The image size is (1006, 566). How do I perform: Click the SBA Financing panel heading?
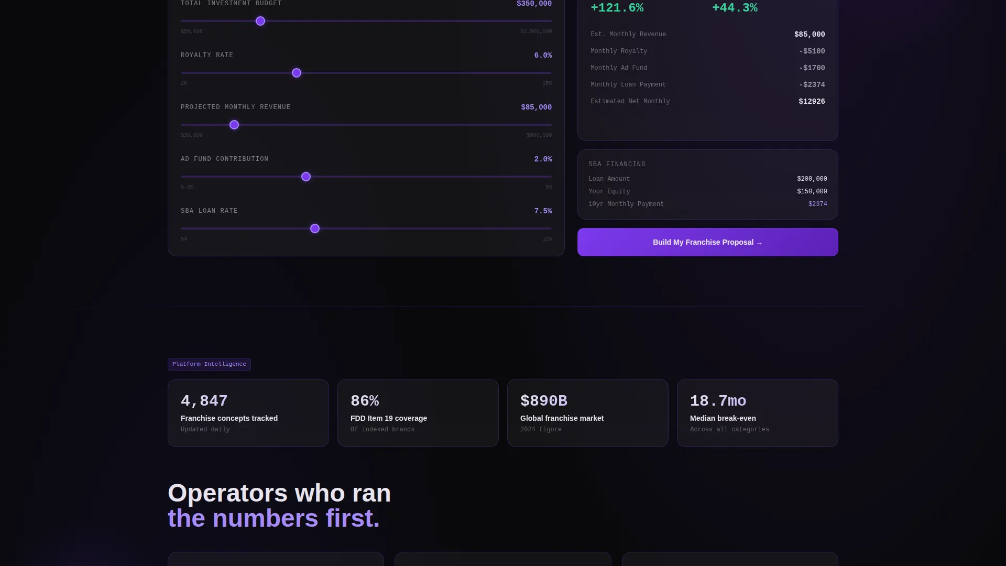click(617, 164)
